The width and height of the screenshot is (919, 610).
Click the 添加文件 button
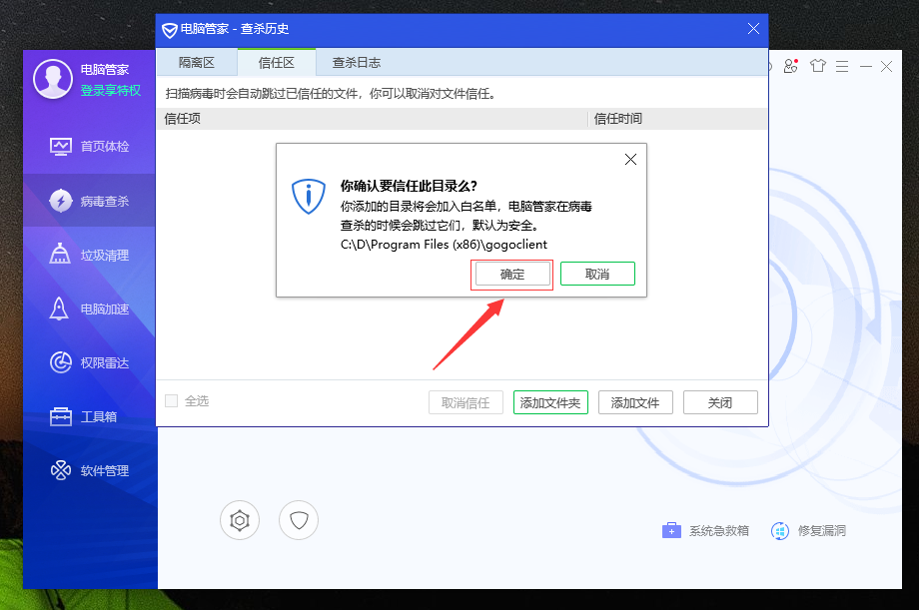coord(635,402)
